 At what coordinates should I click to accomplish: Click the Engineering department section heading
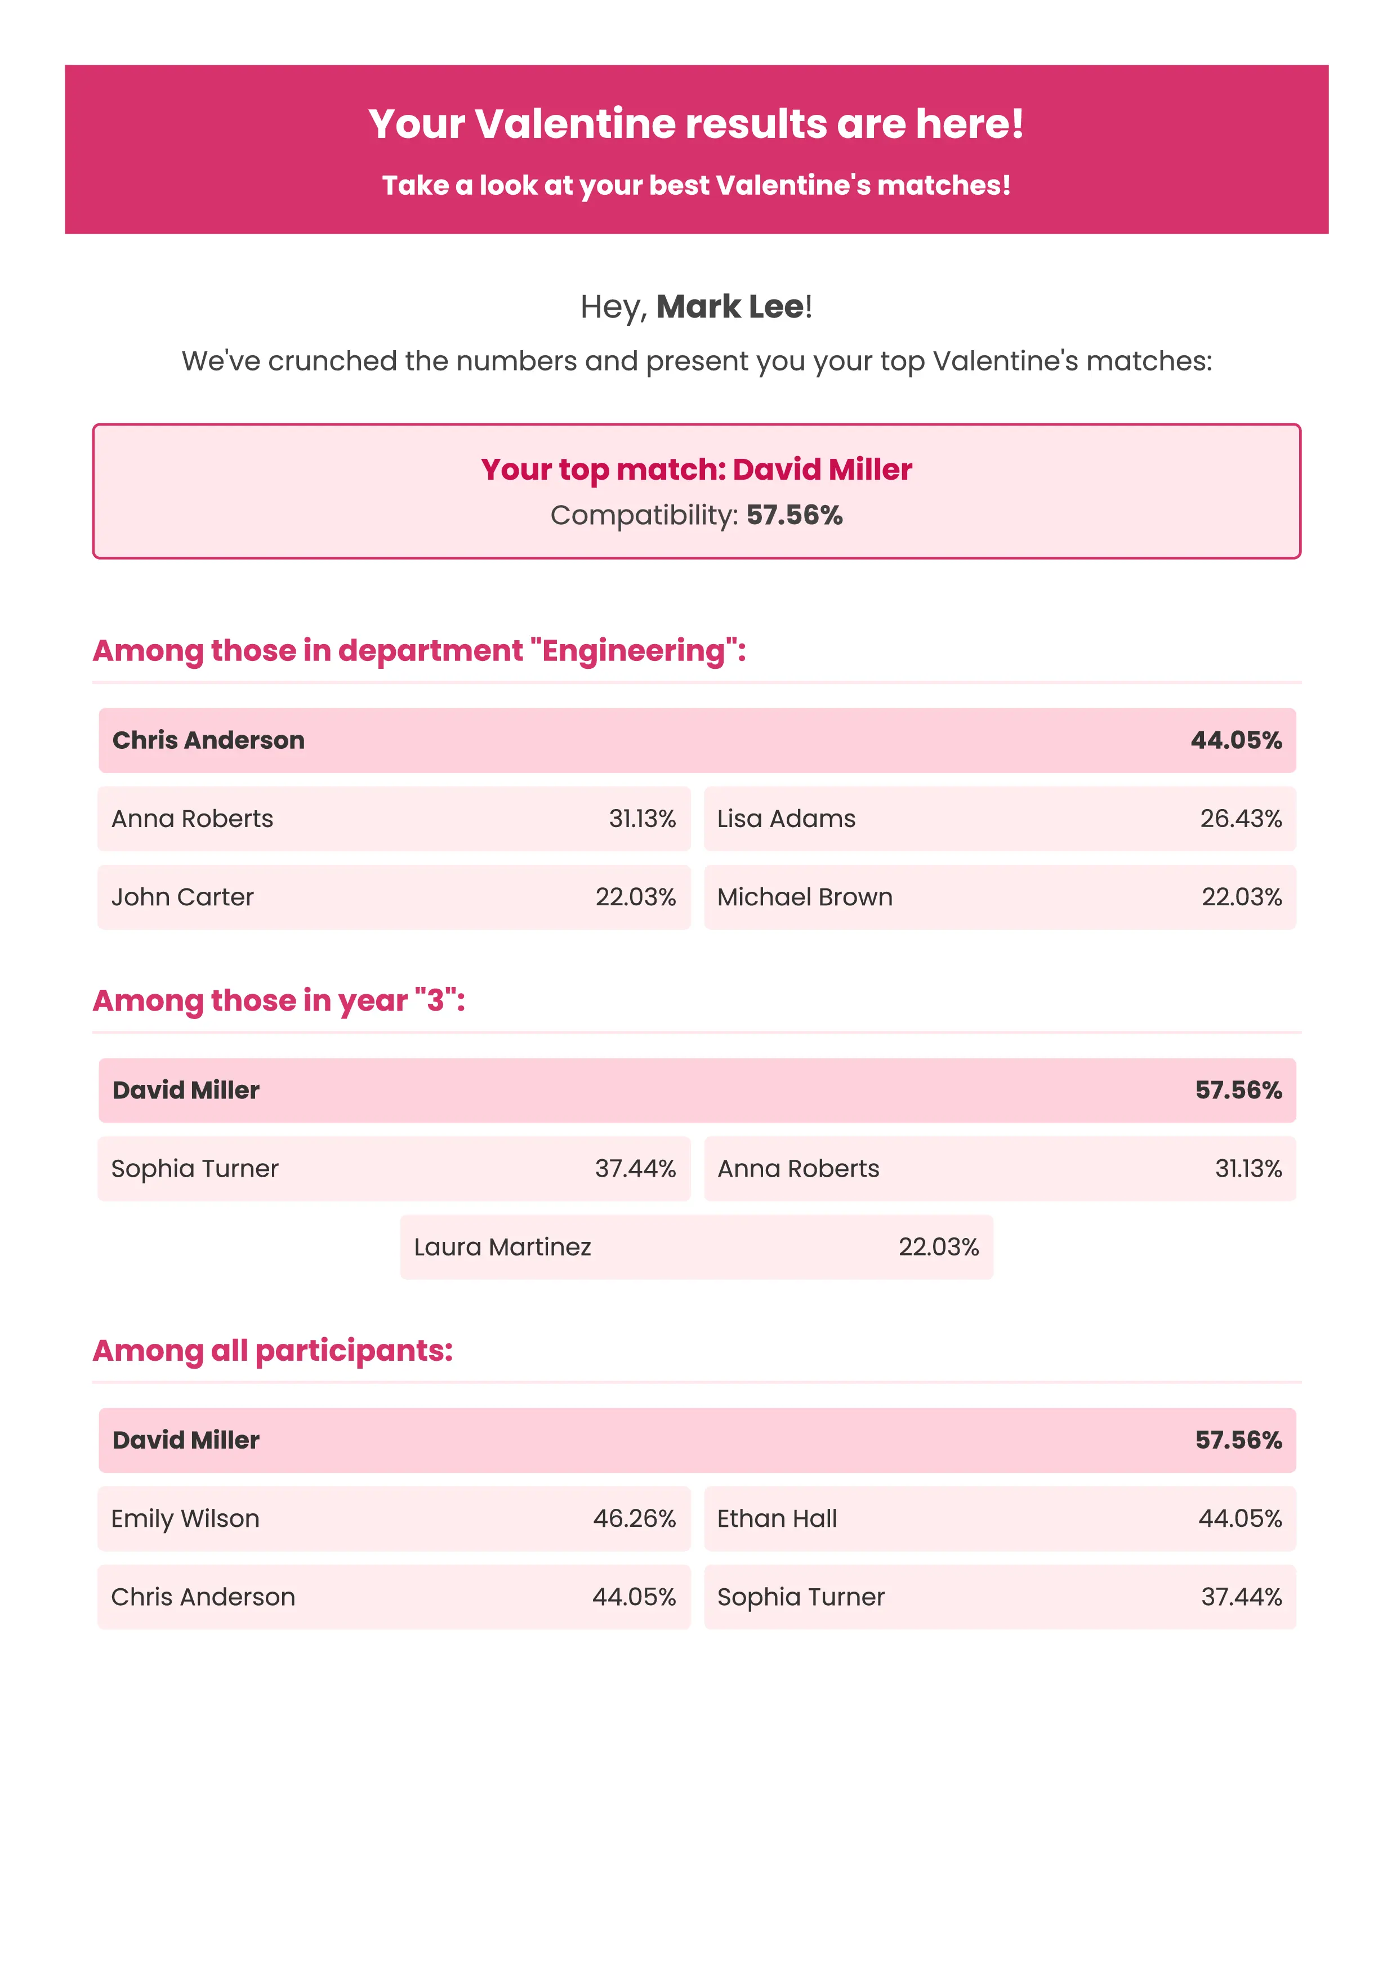pos(419,650)
